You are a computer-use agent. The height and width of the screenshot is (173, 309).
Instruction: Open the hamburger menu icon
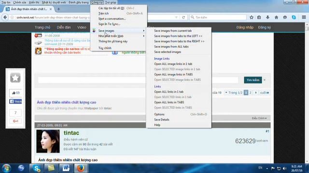(304, 17)
